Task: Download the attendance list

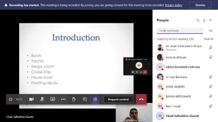Action: [x=204, y=20]
